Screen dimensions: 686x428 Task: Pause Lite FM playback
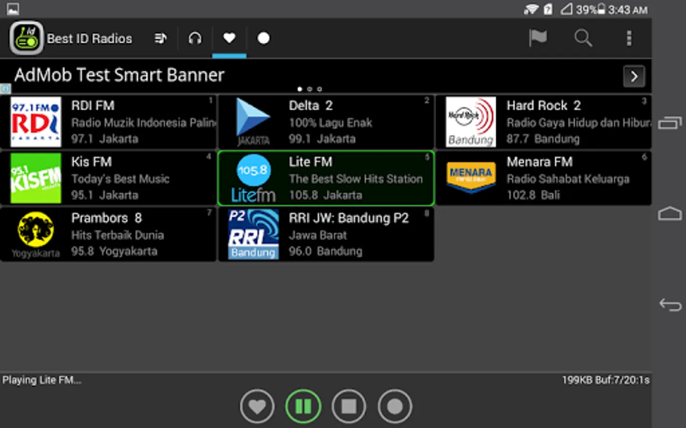pyautogui.click(x=303, y=406)
